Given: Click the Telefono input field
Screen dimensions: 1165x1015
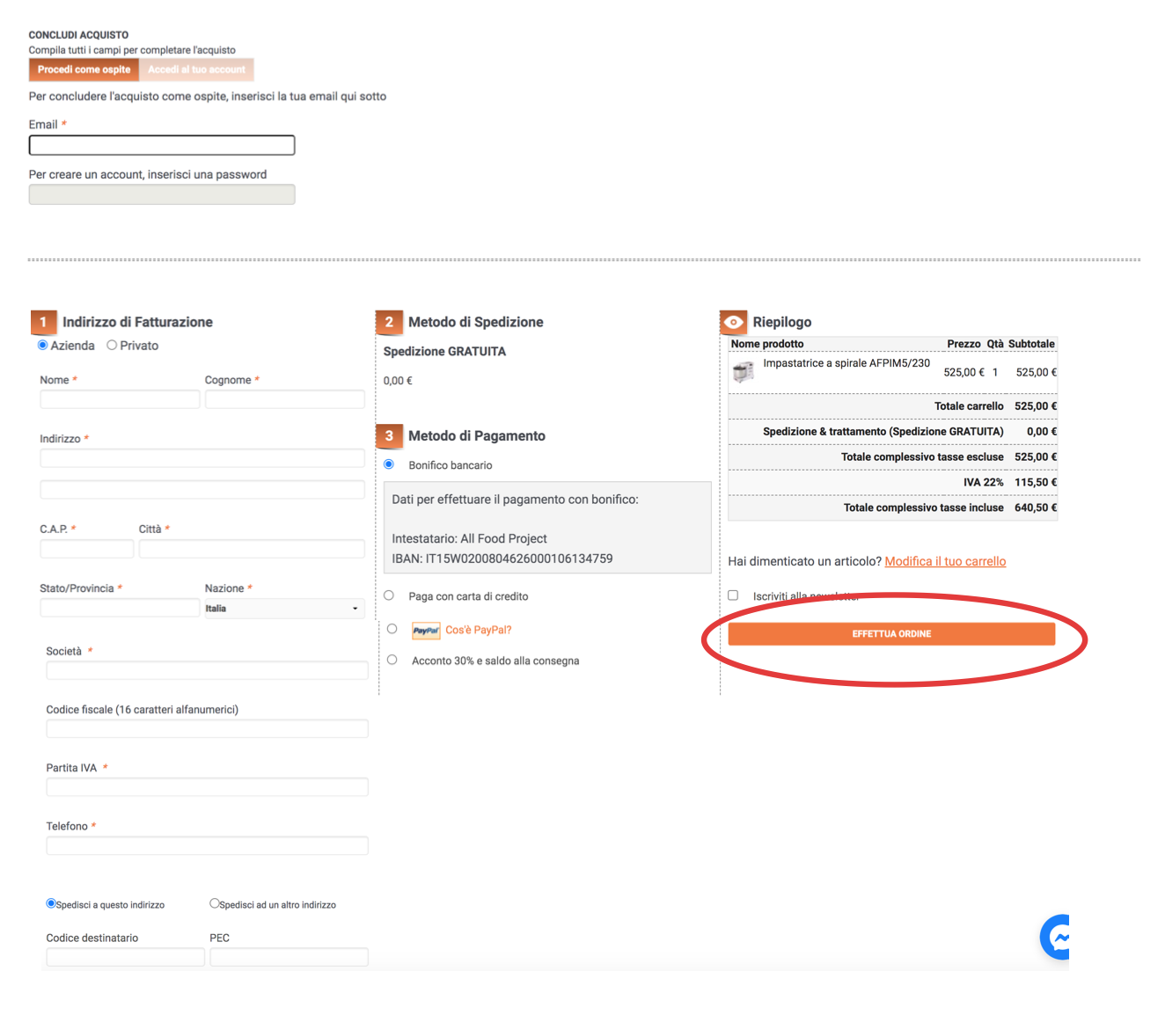Looking at the screenshot, I should pyautogui.click(x=207, y=846).
